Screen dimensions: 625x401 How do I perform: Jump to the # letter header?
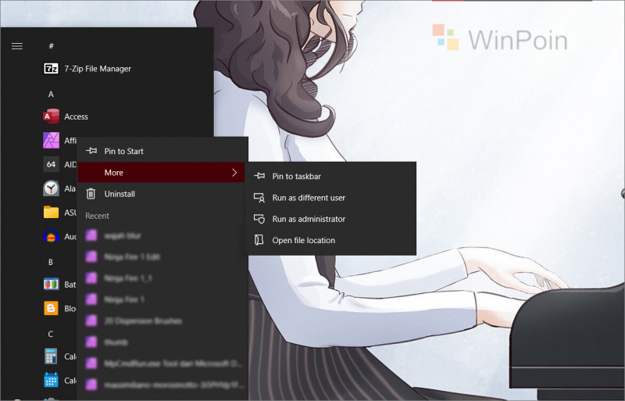(51, 46)
